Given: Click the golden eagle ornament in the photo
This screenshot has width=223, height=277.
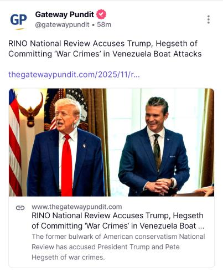Looking at the screenshot, I should 30,112.
